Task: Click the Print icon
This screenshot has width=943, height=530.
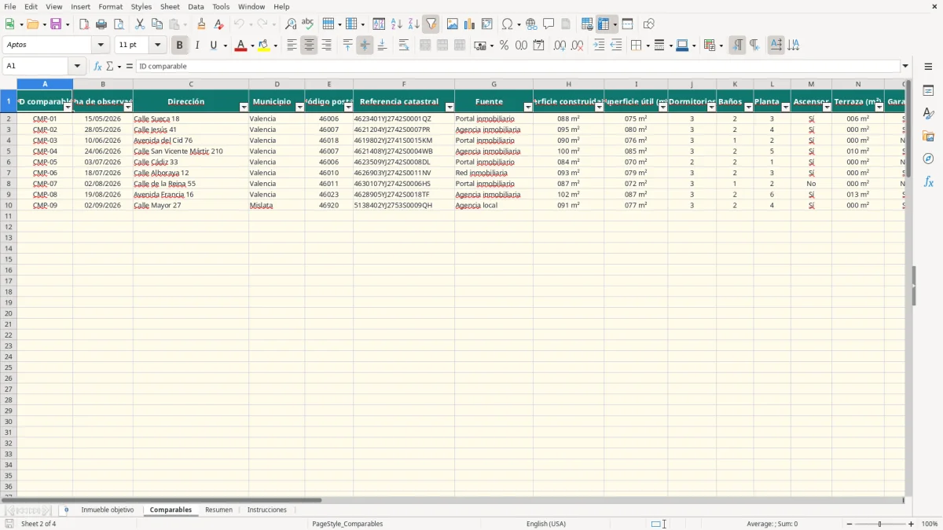Action: point(101,24)
